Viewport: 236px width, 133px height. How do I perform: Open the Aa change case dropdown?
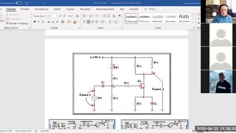coord(70,16)
